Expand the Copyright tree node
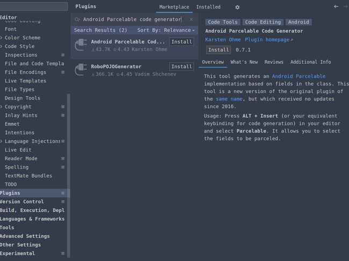Screen dimensions: 349x261 pyautogui.click(x=1, y=107)
